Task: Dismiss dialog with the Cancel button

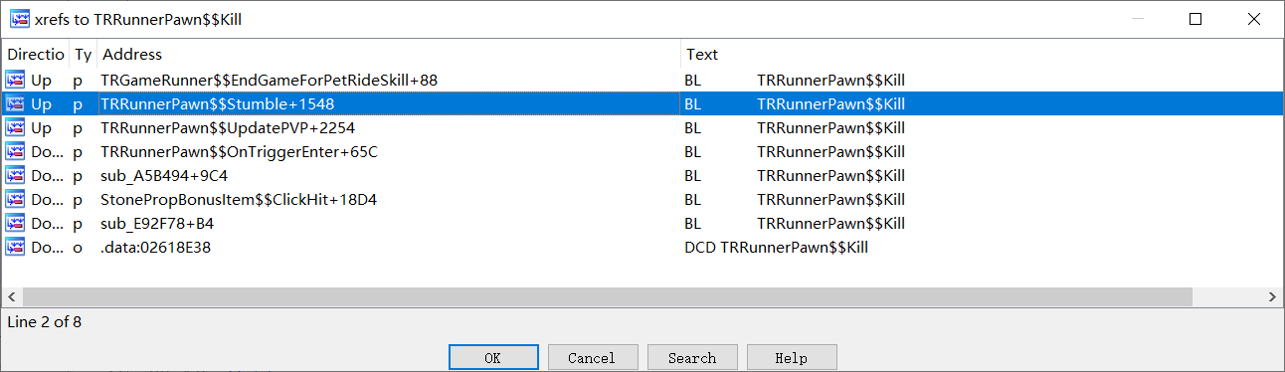Action: tap(593, 357)
